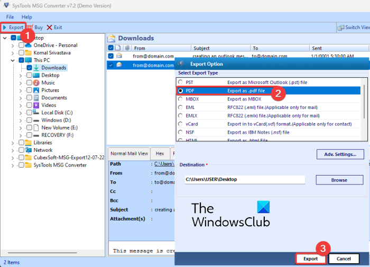Click the Komal Srivastava folder icon
The image size is (370, 267).
(29, 53)
